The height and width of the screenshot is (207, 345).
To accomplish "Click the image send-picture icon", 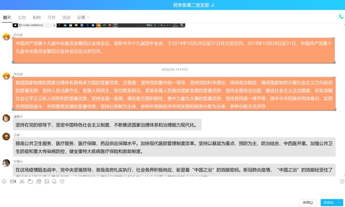I will [x=46, y=181].
